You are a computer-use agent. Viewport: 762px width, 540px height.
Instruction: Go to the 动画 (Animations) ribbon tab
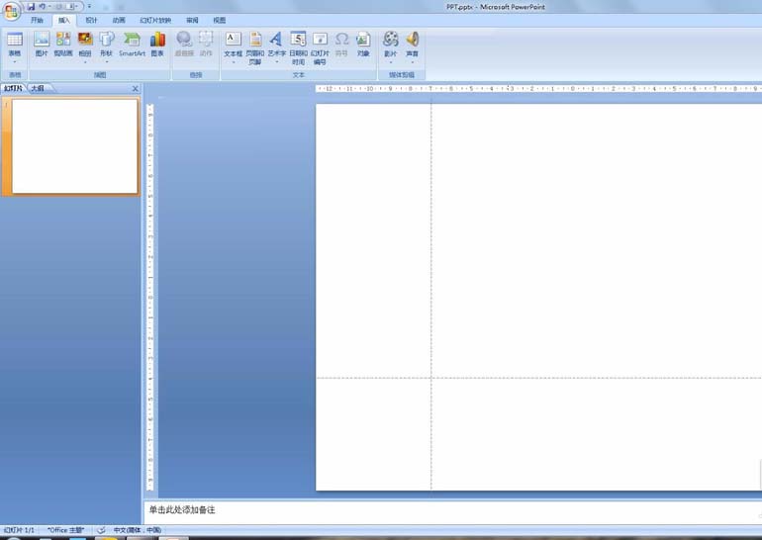tap(119, 21)
